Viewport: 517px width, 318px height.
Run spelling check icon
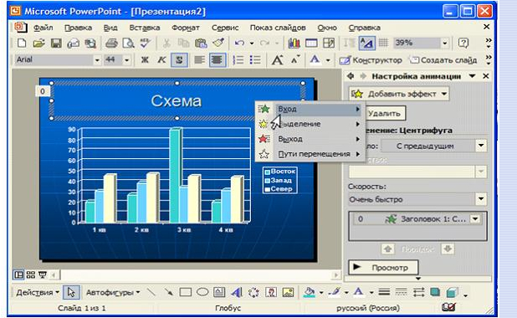pos(145,43)
